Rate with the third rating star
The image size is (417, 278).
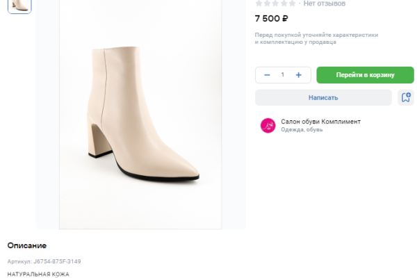(x=276, y=3)
